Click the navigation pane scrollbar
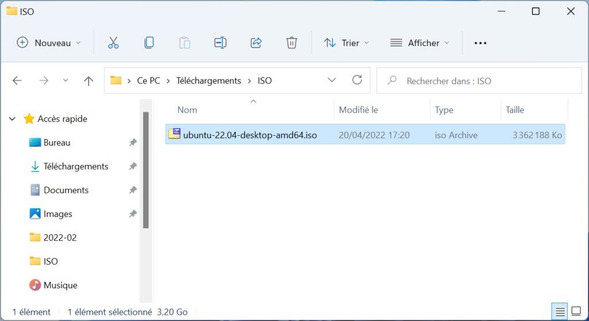589x321 pixels. pos(146,170)
